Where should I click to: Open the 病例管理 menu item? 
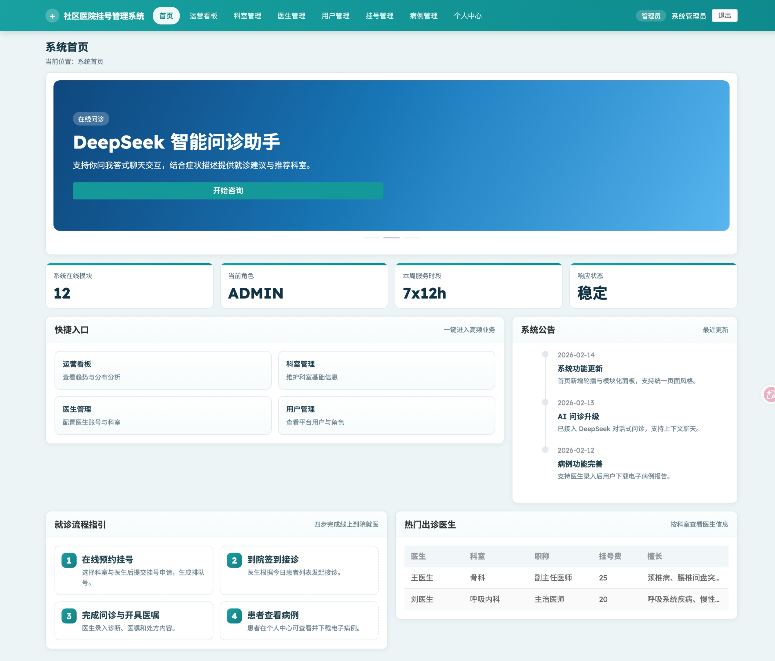pos(423,16)
